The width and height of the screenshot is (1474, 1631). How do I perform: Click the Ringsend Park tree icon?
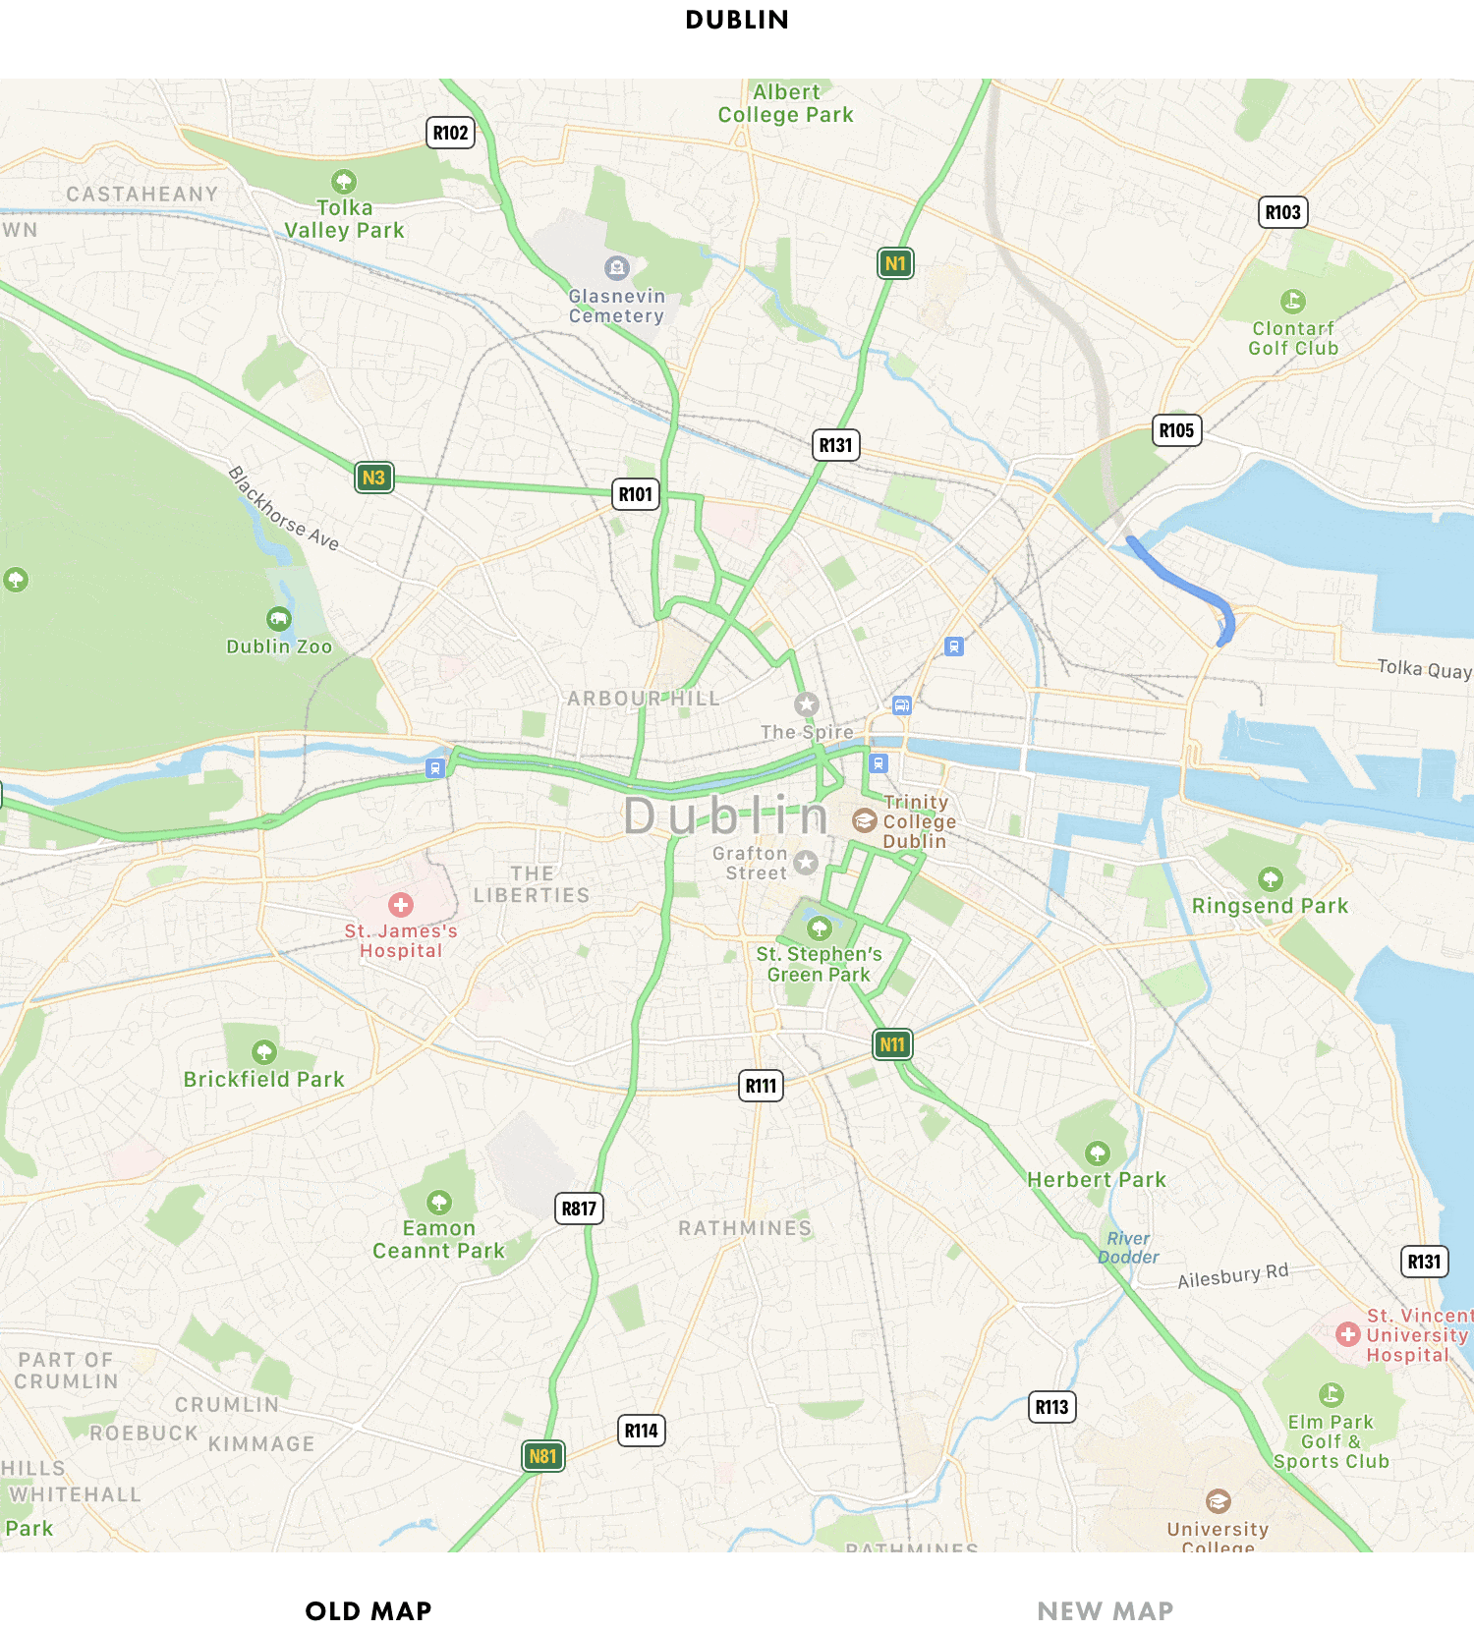tap(1271, 878)
